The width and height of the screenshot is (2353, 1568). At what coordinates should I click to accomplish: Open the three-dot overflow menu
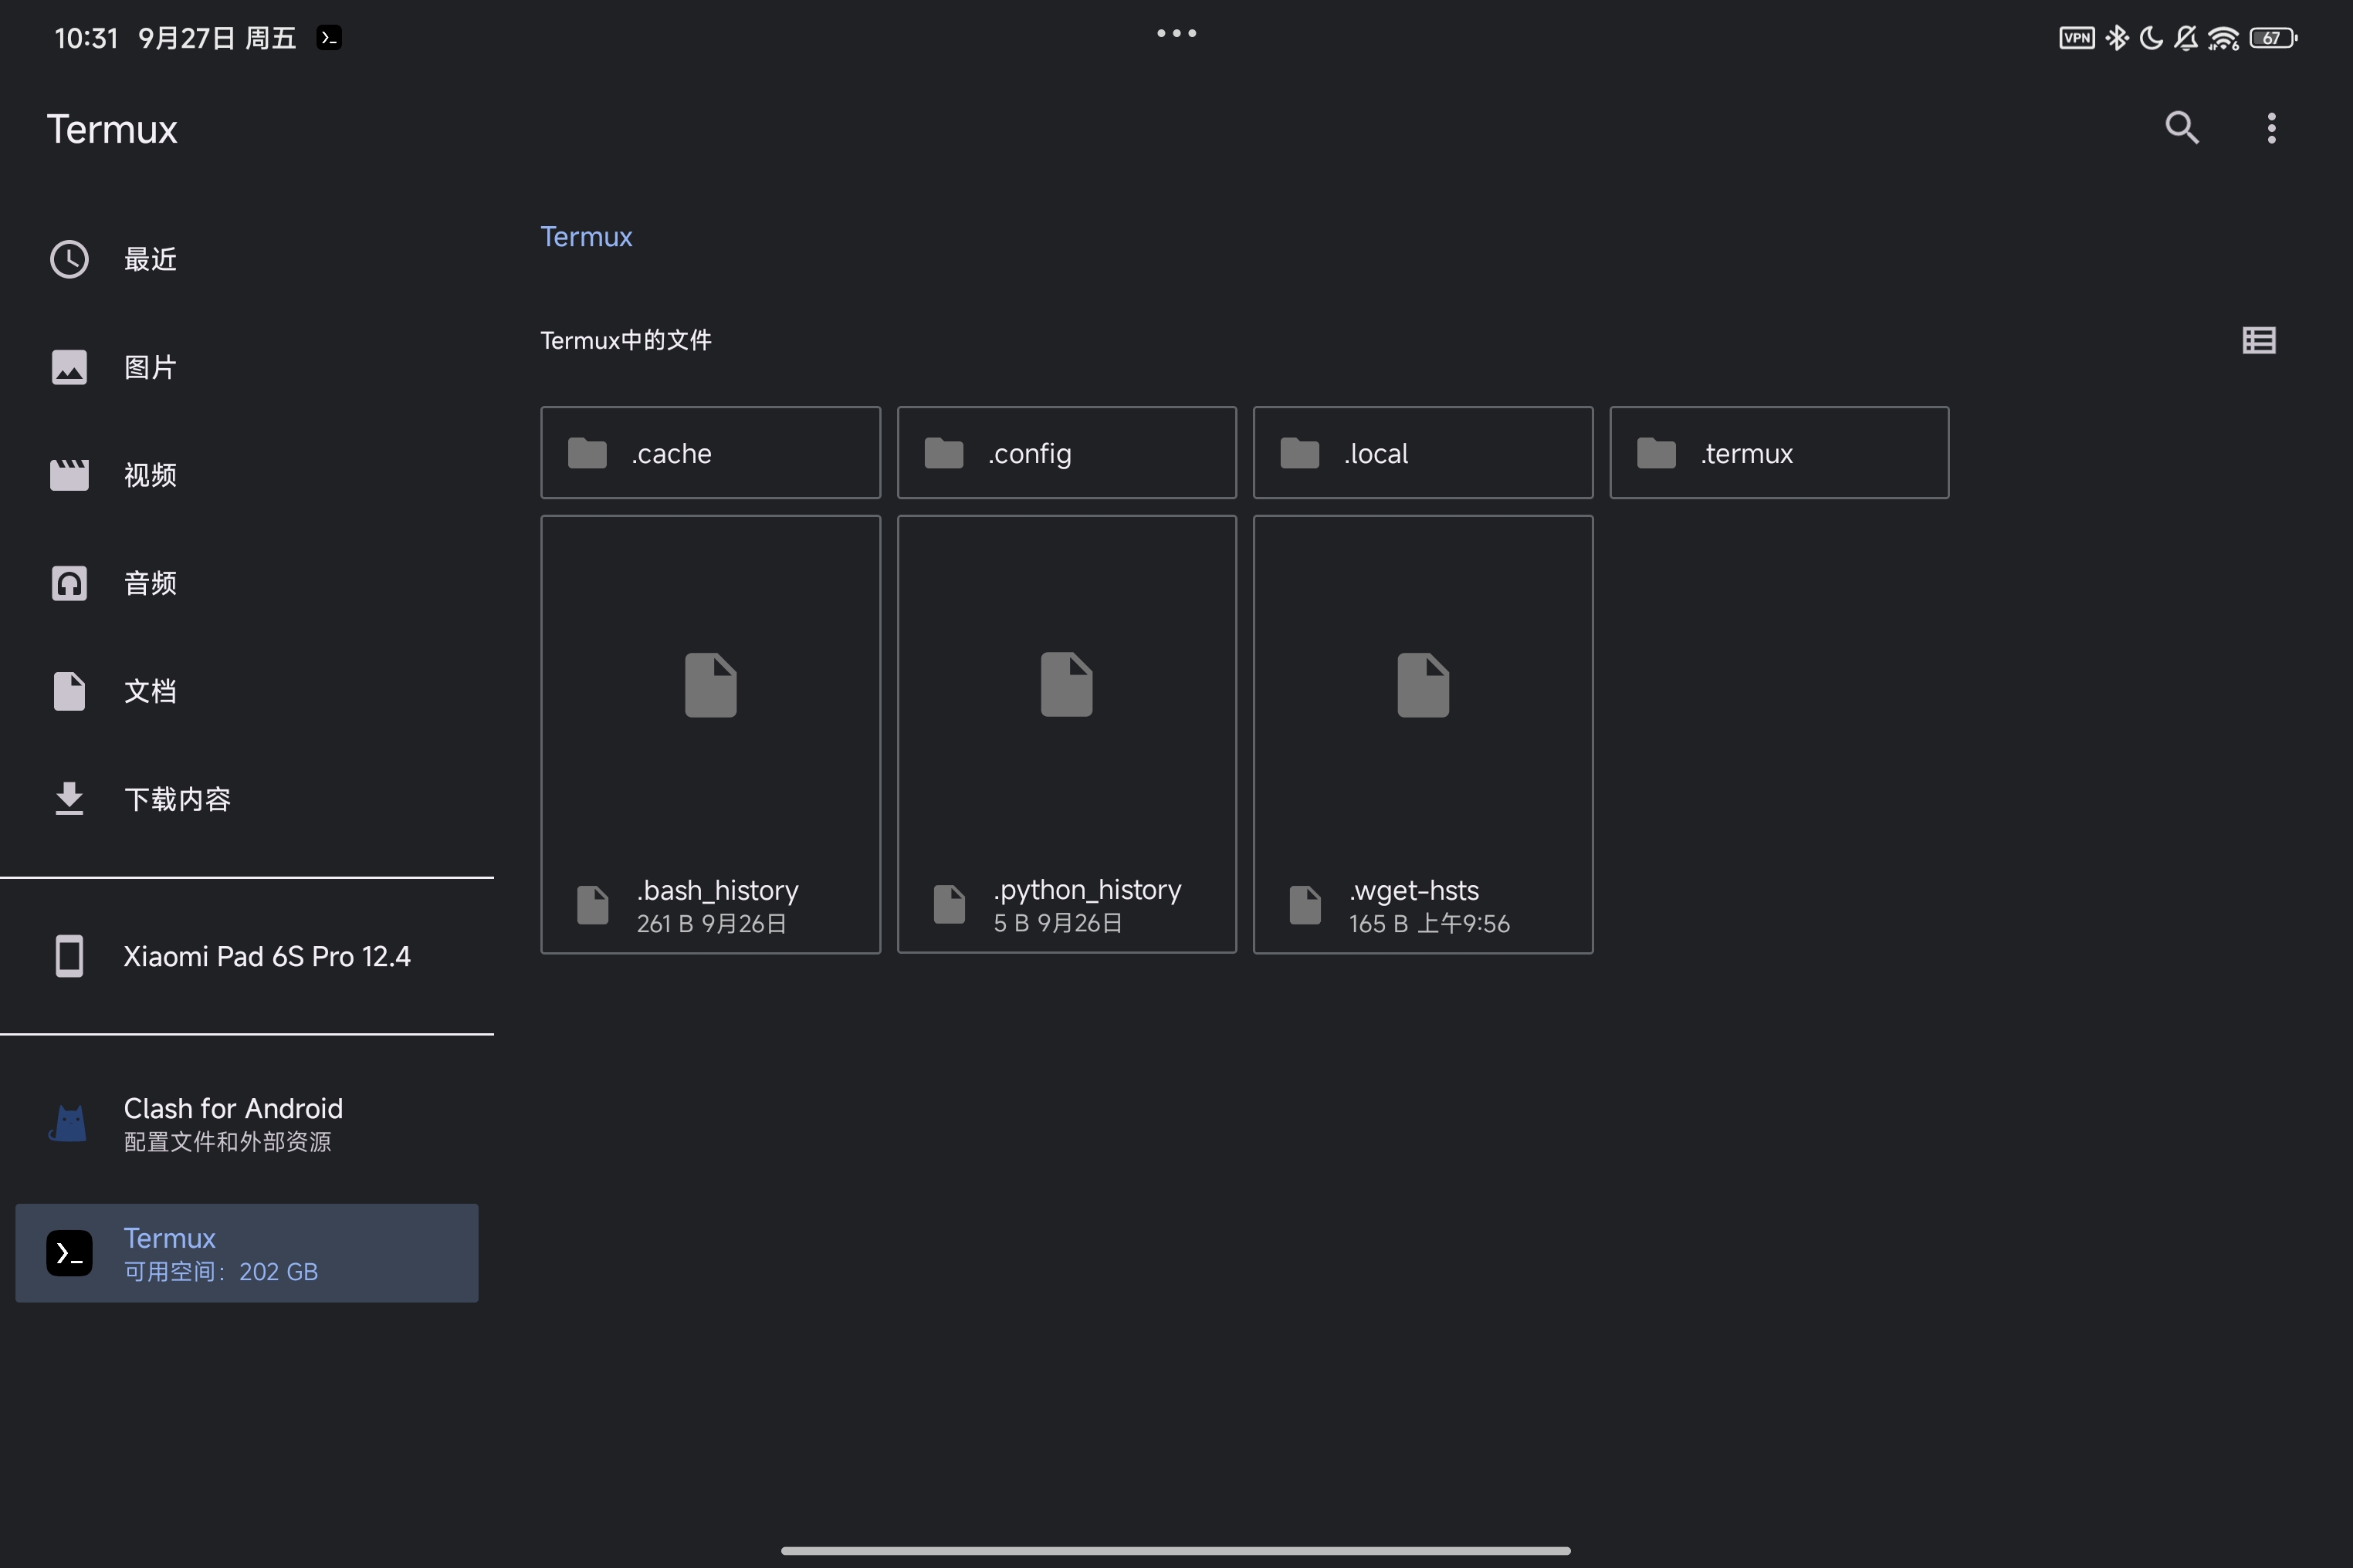[x=2272, y=128]
